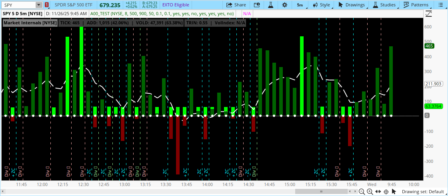Select the crosshair cursor icon

(x=386, y=192)
